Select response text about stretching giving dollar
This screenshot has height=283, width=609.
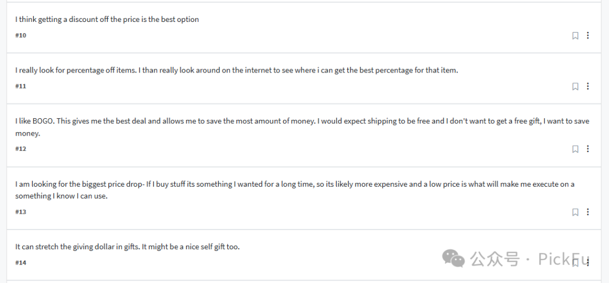point(127,246)
